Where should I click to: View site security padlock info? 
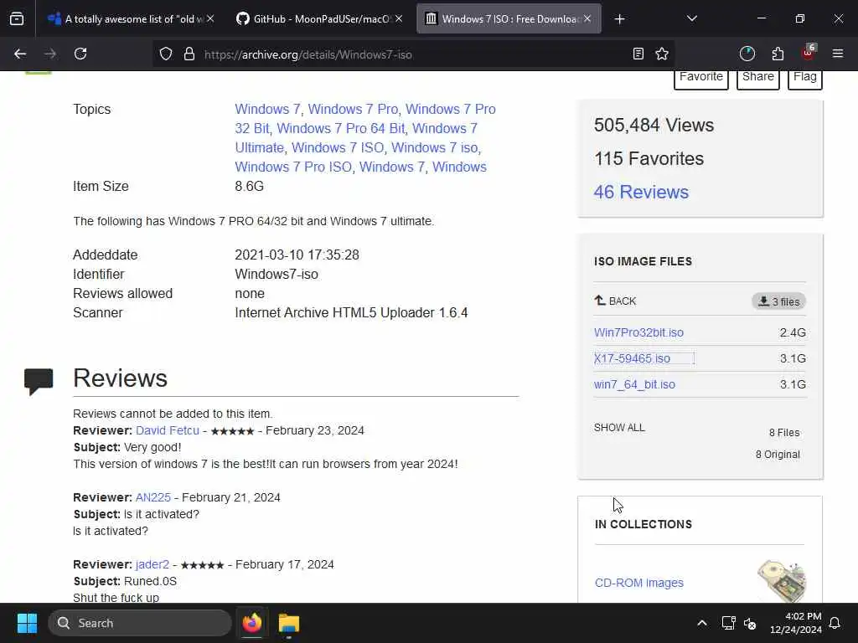tap(189, 54)
